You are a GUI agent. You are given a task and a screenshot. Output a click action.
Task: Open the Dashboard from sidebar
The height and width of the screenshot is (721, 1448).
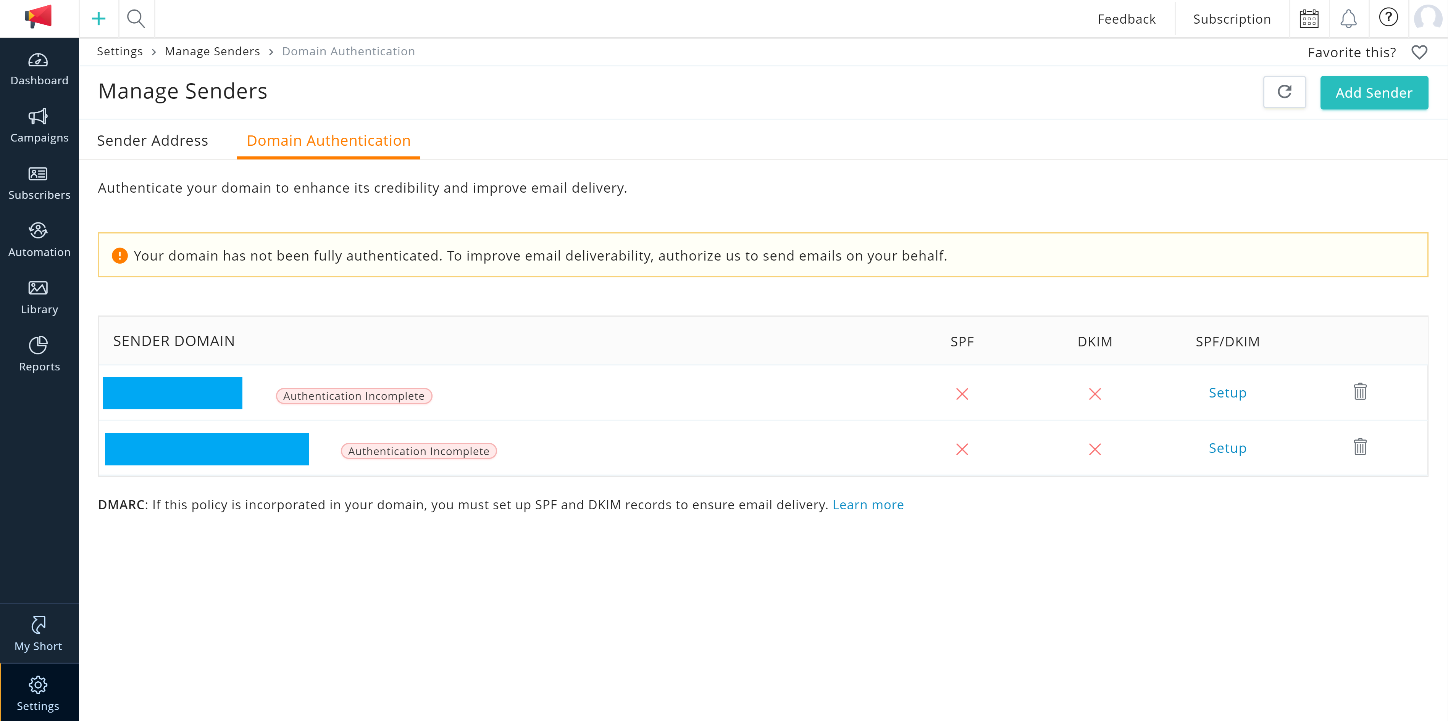tap(39, 69)
